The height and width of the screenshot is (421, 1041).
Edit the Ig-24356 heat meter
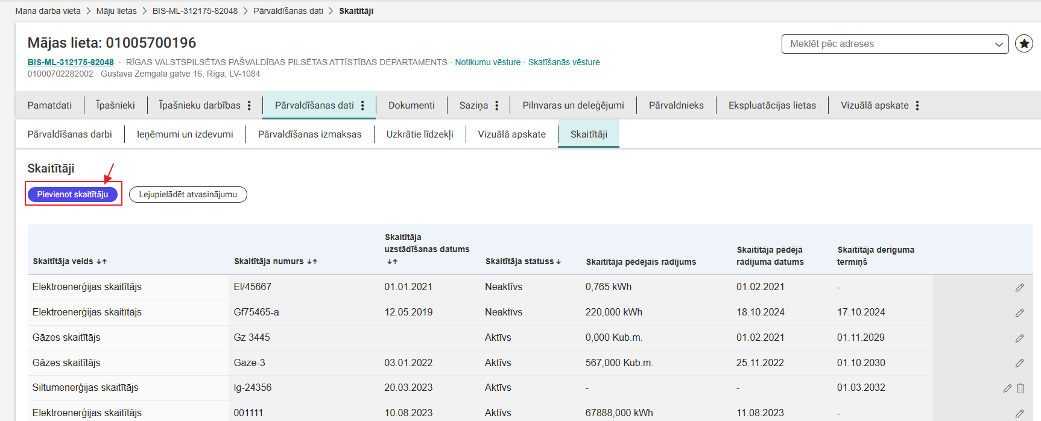pos(1007,388)
